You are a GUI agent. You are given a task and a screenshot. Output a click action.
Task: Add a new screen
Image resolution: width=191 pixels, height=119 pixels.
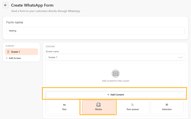point(13,58)
